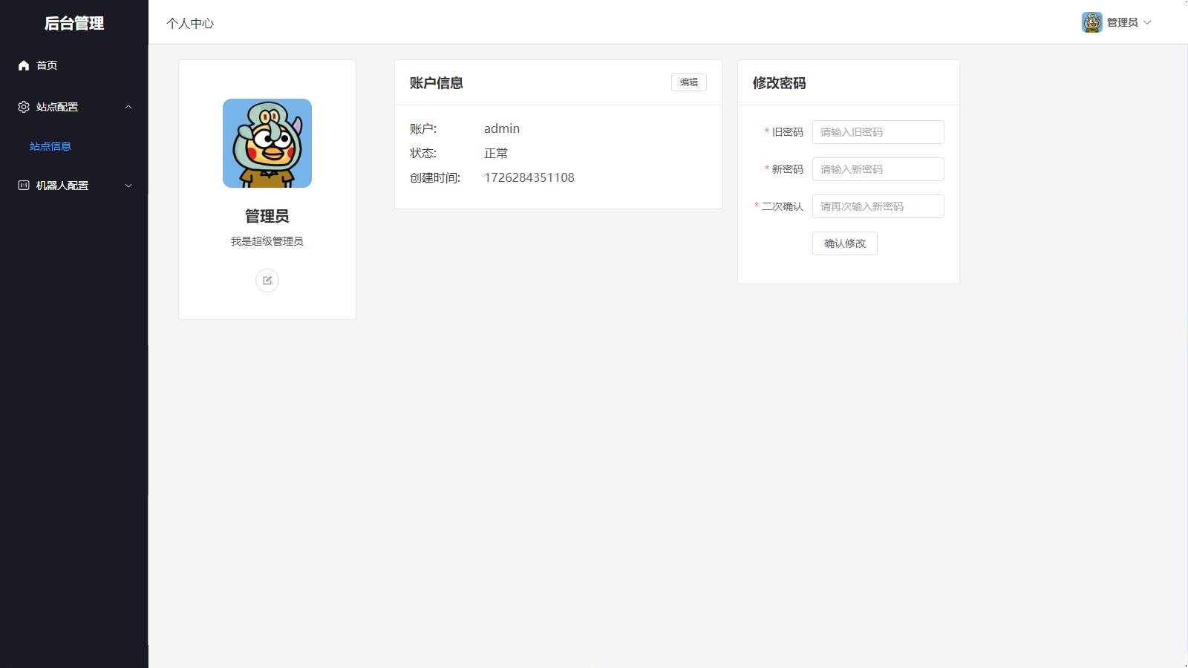
Task: Click the status value 正常
Action: click(x=496, y=153)
